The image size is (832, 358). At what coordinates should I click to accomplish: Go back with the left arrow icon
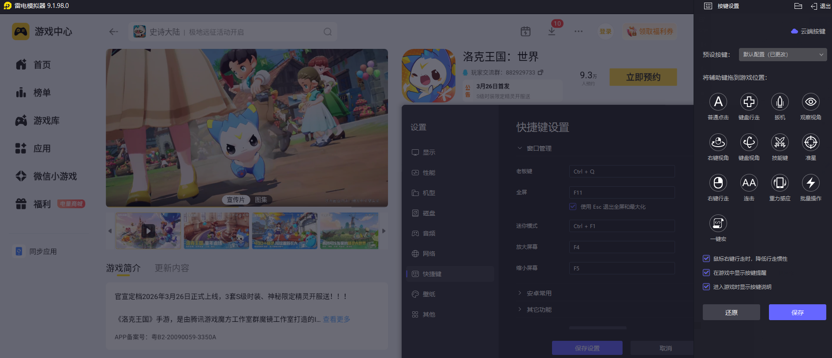pyautogui.click(x=114, y=32)
